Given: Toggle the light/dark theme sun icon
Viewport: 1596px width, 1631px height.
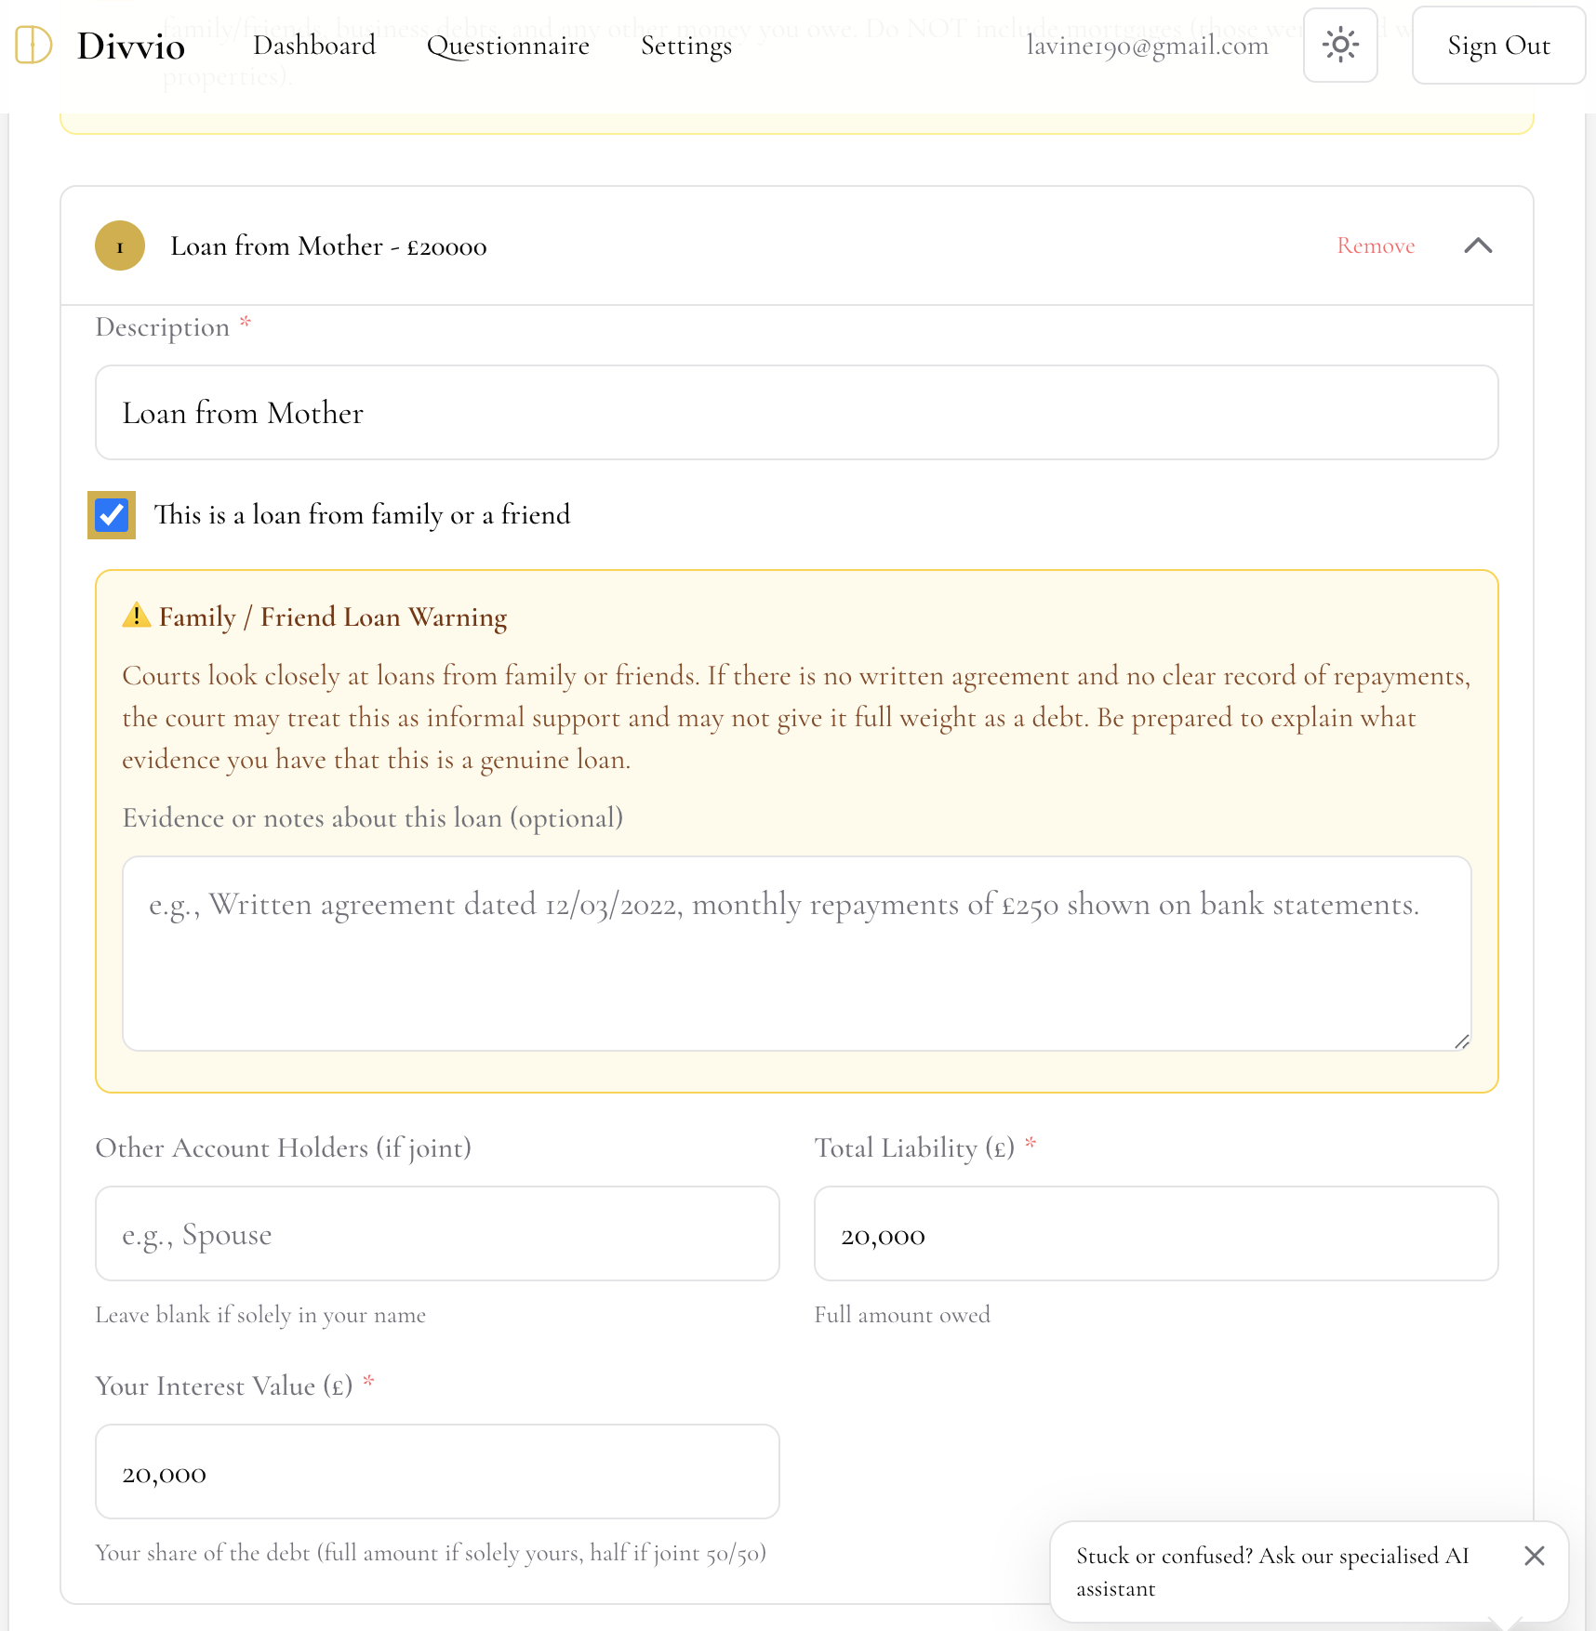Looking at the screenshot, I should (x=1339, y=45).
